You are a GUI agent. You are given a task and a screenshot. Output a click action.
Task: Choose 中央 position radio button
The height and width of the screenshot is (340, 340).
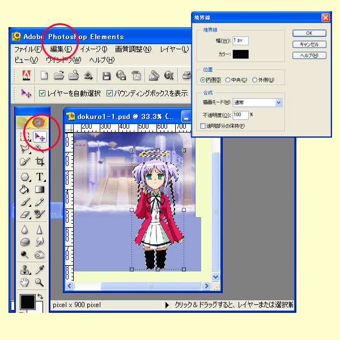(228, 80)
